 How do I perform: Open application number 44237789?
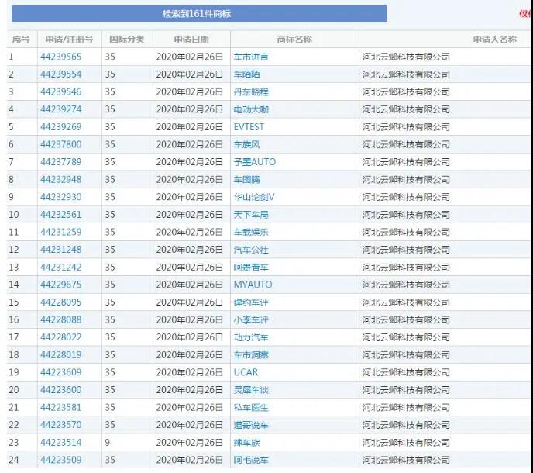pyautogui.click(x=61, y=161)
